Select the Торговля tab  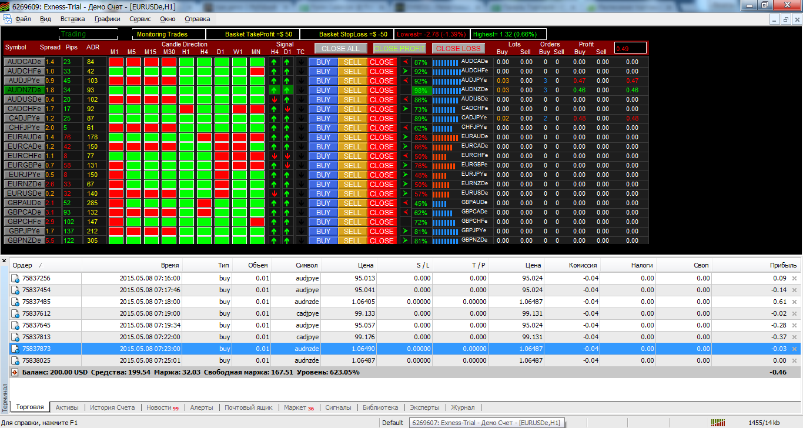(30, 407)
